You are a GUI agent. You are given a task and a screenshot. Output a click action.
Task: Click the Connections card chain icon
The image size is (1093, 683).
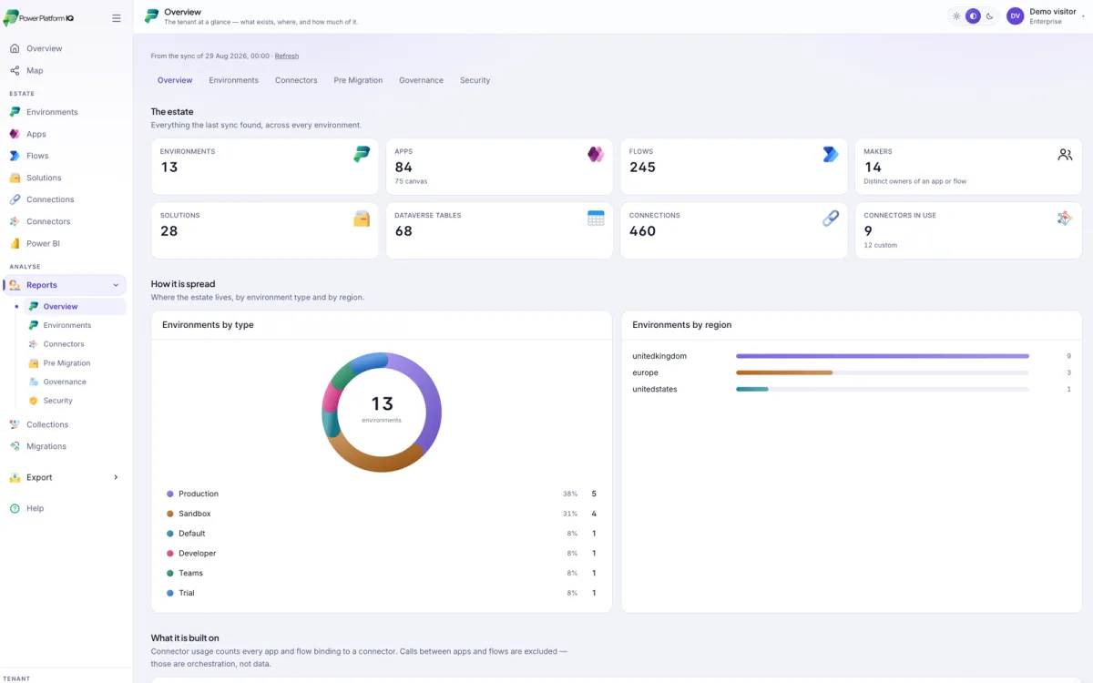pyautogui.click(x=830, y=219)
